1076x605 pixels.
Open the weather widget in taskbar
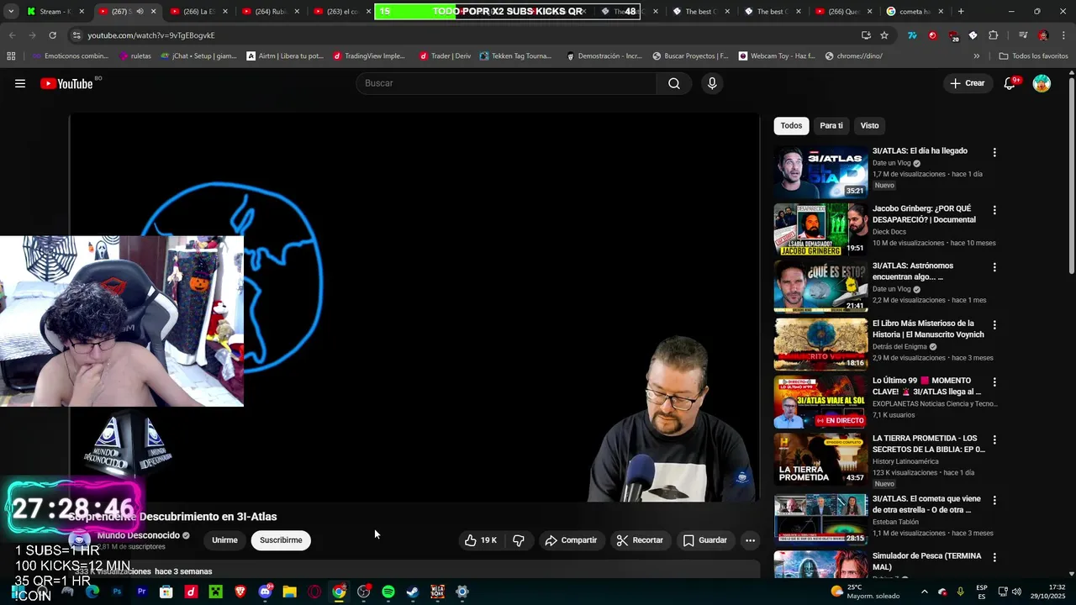(x=864, y=592)
